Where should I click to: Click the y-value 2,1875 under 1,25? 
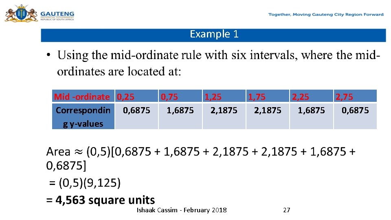(224, 116)
